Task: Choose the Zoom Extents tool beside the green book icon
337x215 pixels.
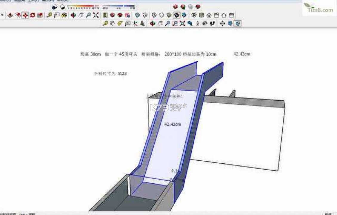Action: click(x=96, y=15)
